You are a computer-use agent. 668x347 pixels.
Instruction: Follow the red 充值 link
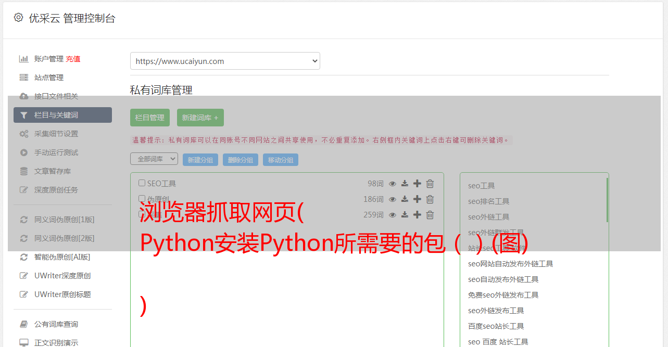[x=73, y=59]
